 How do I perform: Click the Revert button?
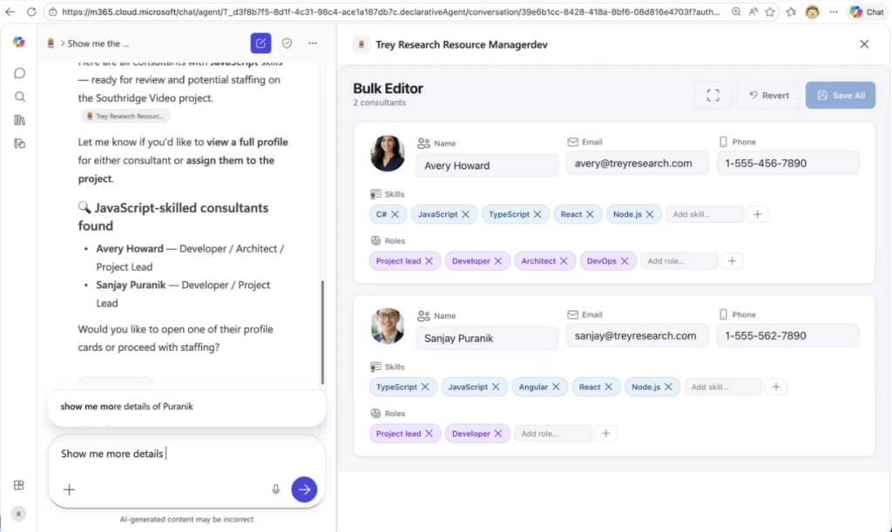[767, 96]
